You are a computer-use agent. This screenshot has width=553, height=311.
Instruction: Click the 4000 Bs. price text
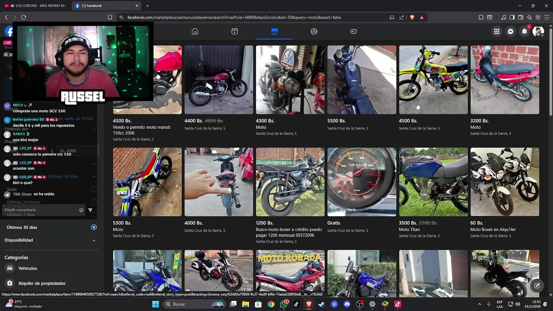point(194,223)
